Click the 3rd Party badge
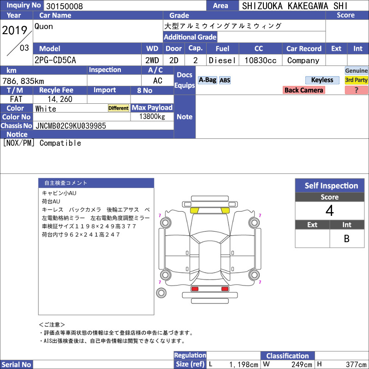Viewport: 369px width, 369px height. 356,80
